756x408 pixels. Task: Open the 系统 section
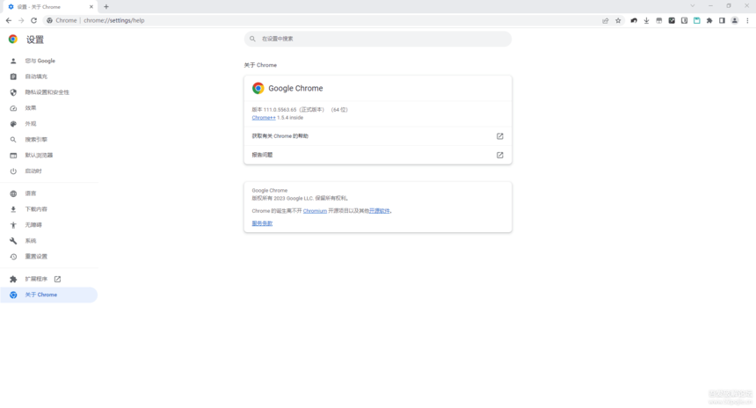48,241
